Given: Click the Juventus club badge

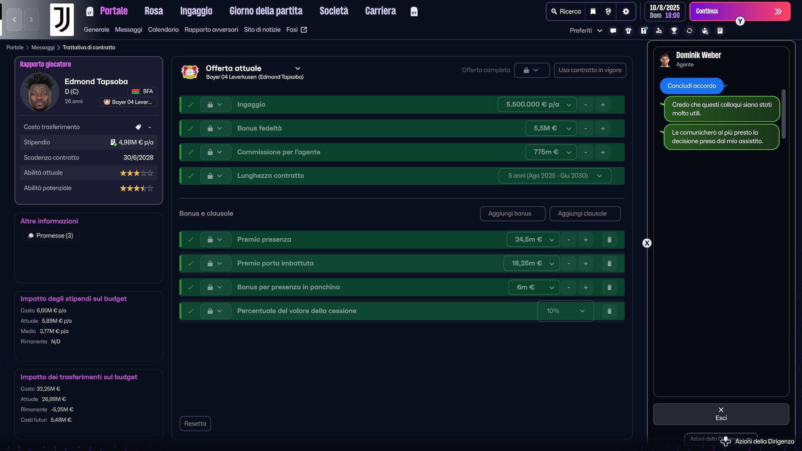Looking at the screenshot, I should pyautogui.click(x=62, y=20).
